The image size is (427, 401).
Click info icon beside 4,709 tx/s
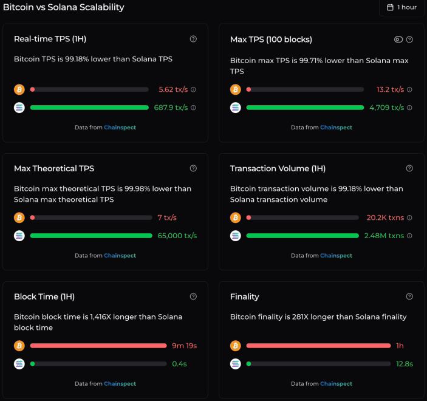coord(409,108)
